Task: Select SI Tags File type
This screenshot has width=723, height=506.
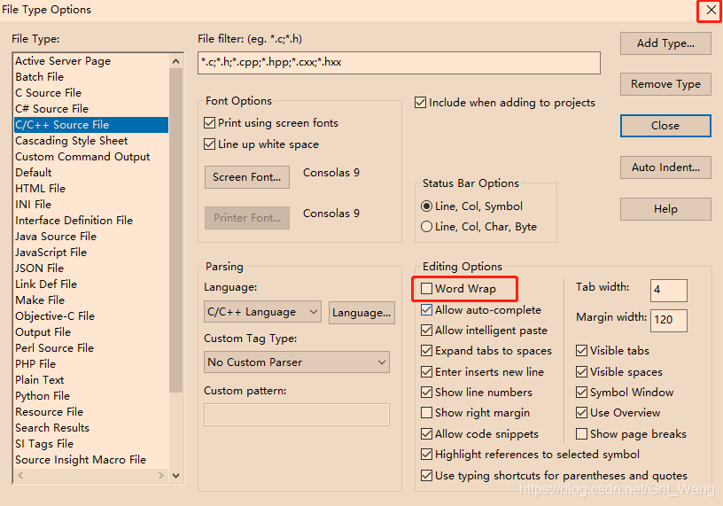Action: coord(91,444)
